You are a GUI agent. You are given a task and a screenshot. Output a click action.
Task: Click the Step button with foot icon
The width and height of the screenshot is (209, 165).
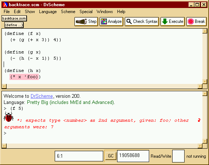[x=86, y=21]
